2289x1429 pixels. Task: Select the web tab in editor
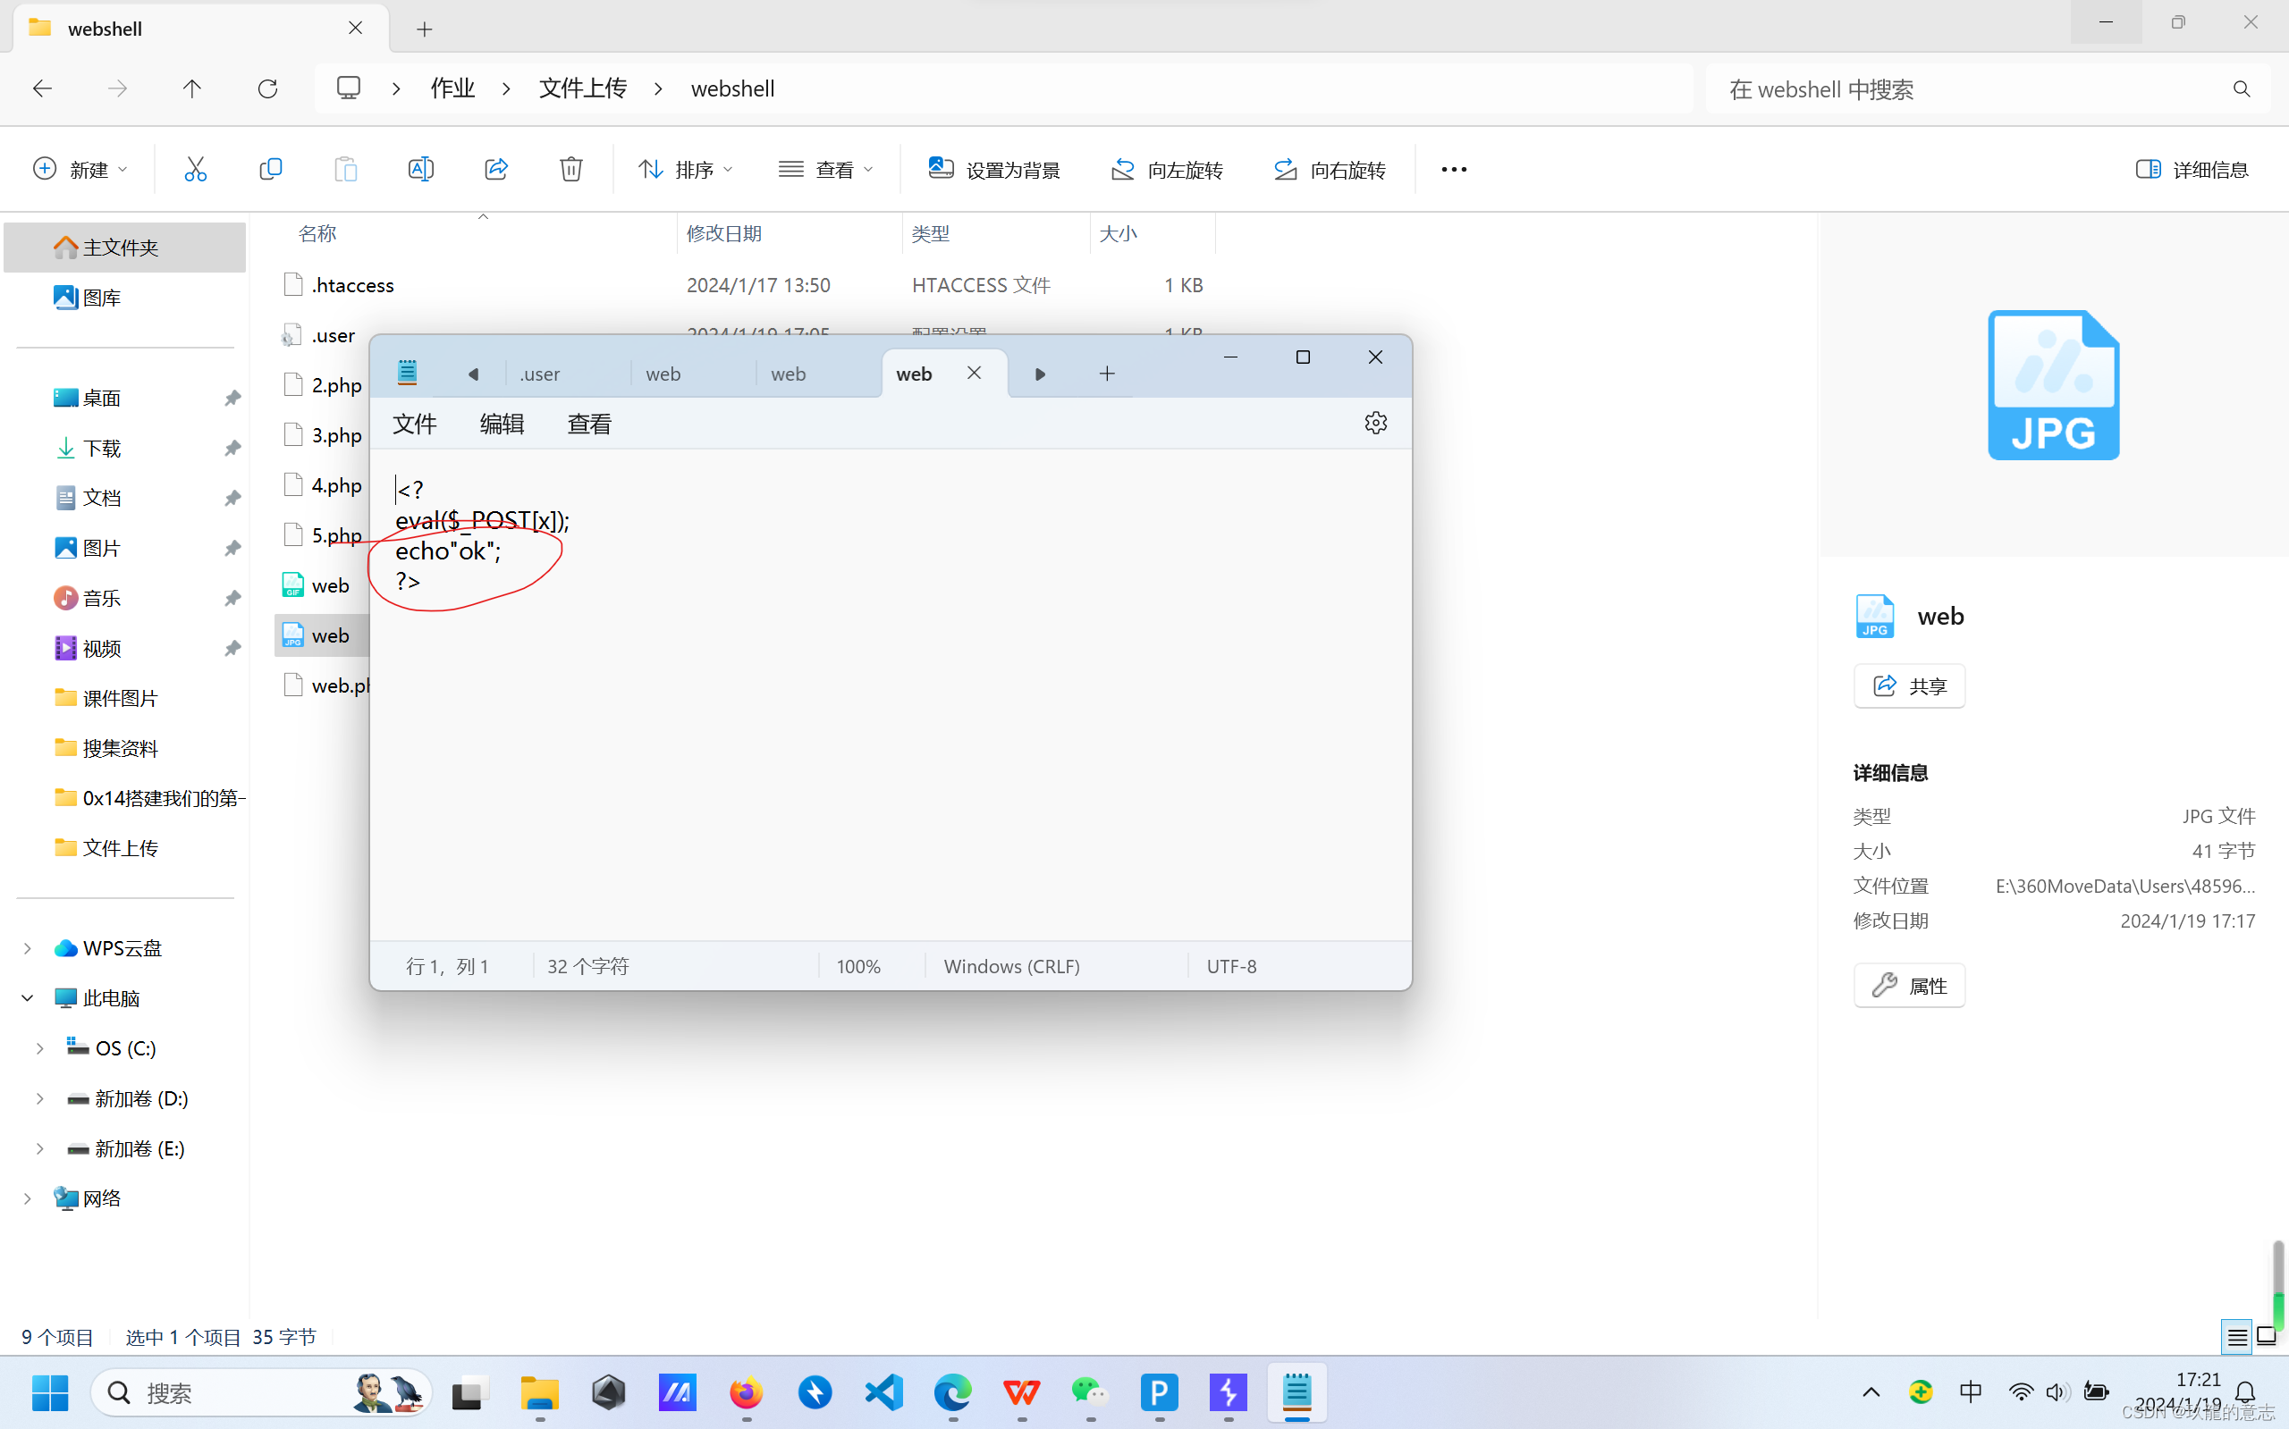tap(916, 372)
